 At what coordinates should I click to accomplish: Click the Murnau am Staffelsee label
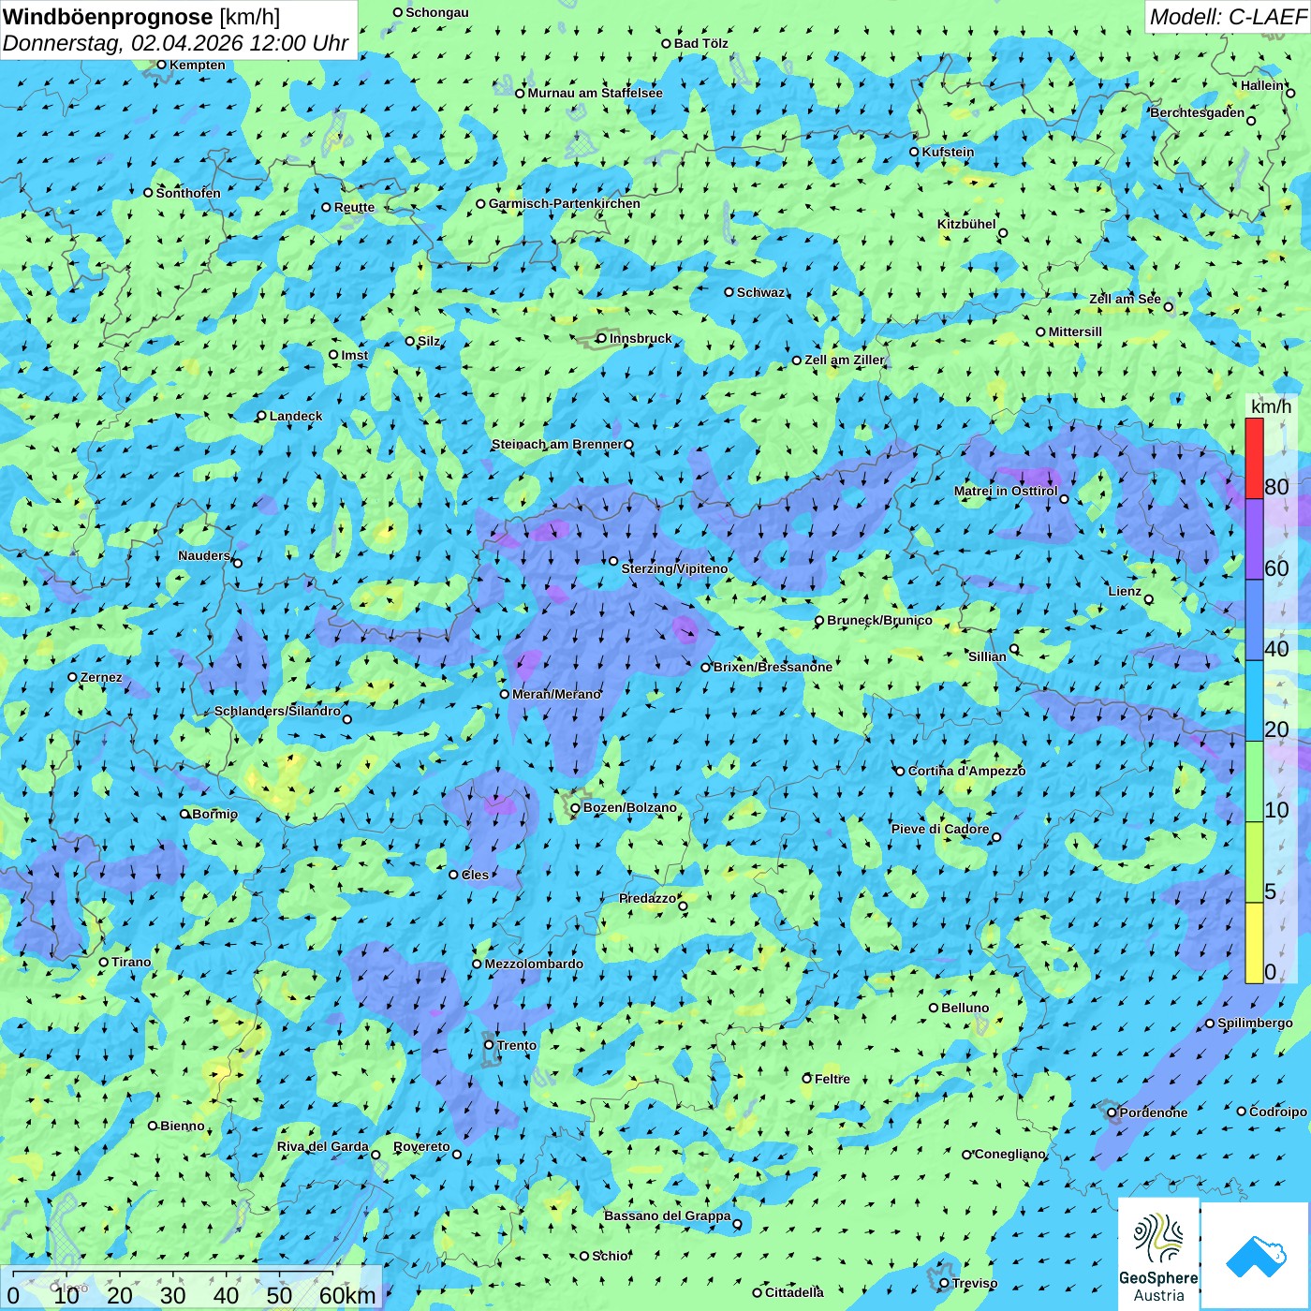(595, 93)
